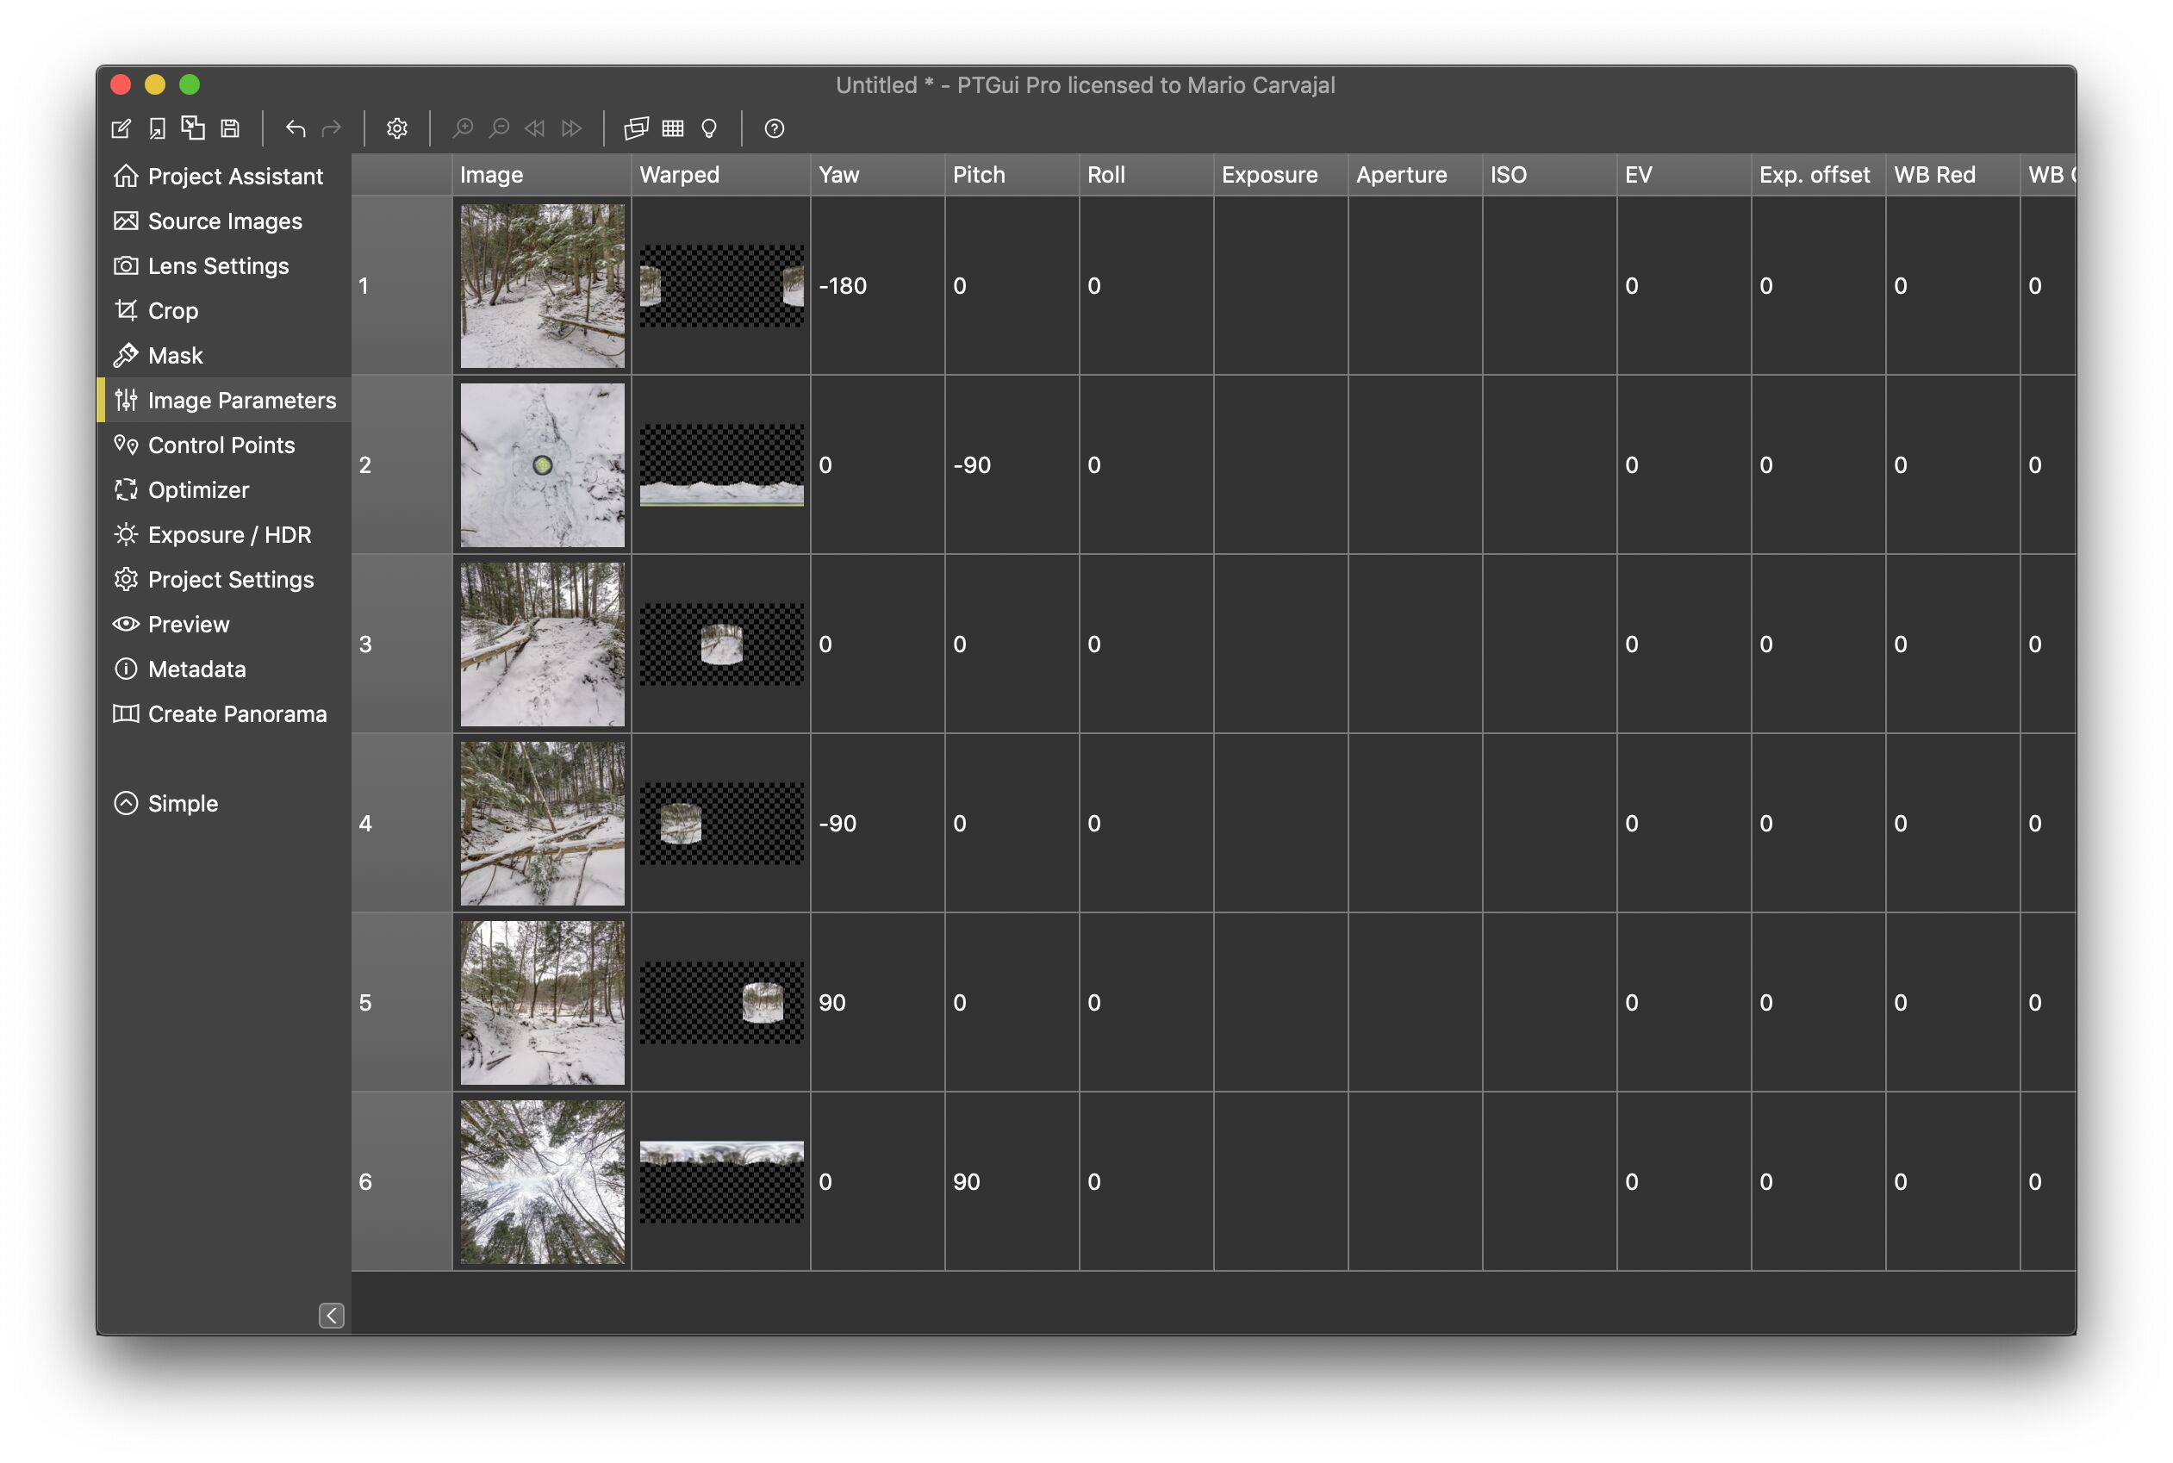2173x1463 pixels.
Task: Open the Control Point table grid icon
Action: [673, 128]
